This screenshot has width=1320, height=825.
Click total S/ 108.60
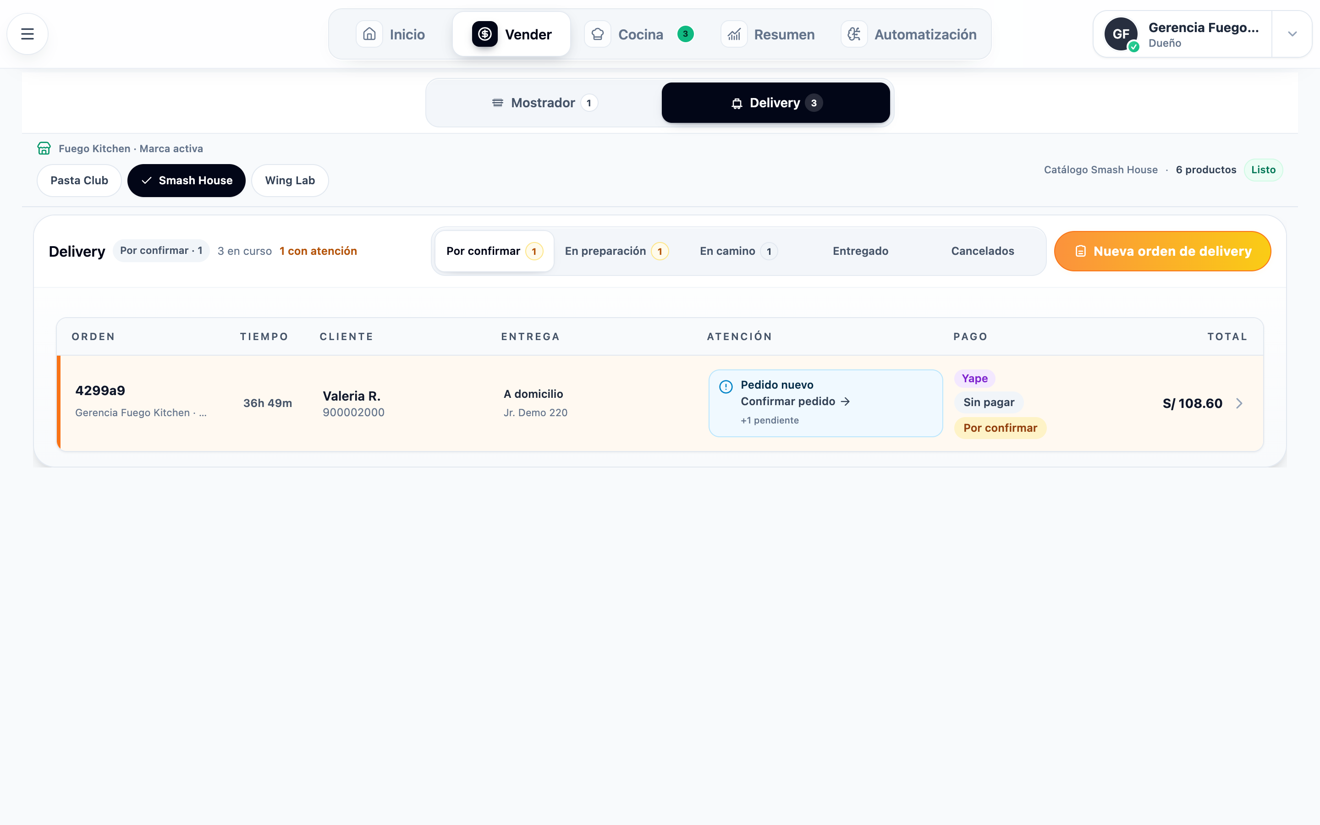point(1193,403)
